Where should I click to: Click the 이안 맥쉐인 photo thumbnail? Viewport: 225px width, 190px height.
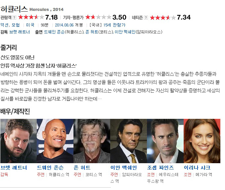pyautogui.click(x=129, y=141)
